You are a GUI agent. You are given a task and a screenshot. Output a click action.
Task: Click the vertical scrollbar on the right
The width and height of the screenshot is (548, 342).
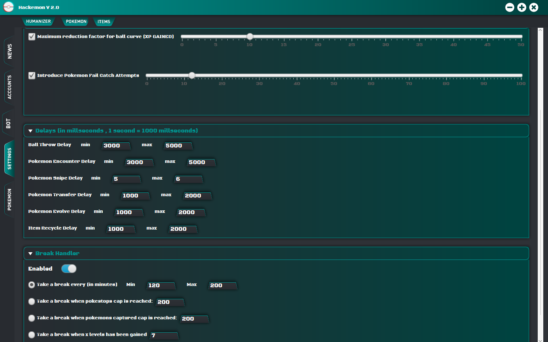pyautogui.click(x=540, y=185)
